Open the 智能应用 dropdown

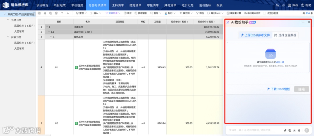(x=113, y=13)
